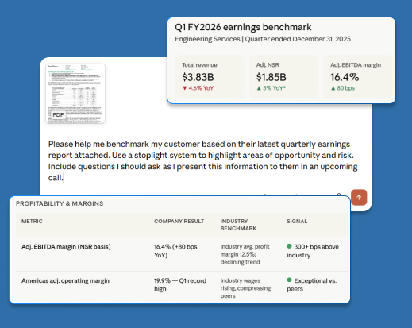
Task: Select the Adj. EBITDA margin 16.4% card
Action: point(357,76)
